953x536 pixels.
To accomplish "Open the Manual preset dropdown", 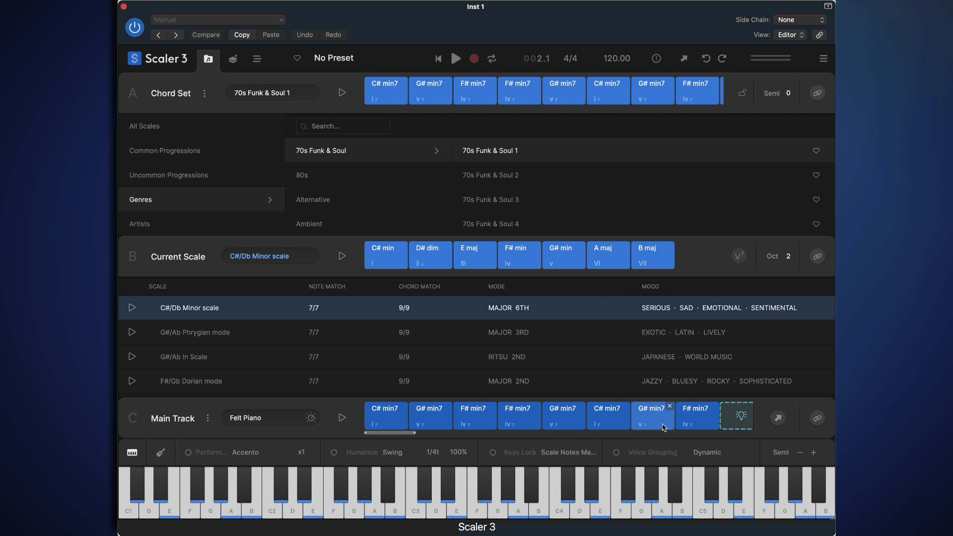I will point(218,20).
